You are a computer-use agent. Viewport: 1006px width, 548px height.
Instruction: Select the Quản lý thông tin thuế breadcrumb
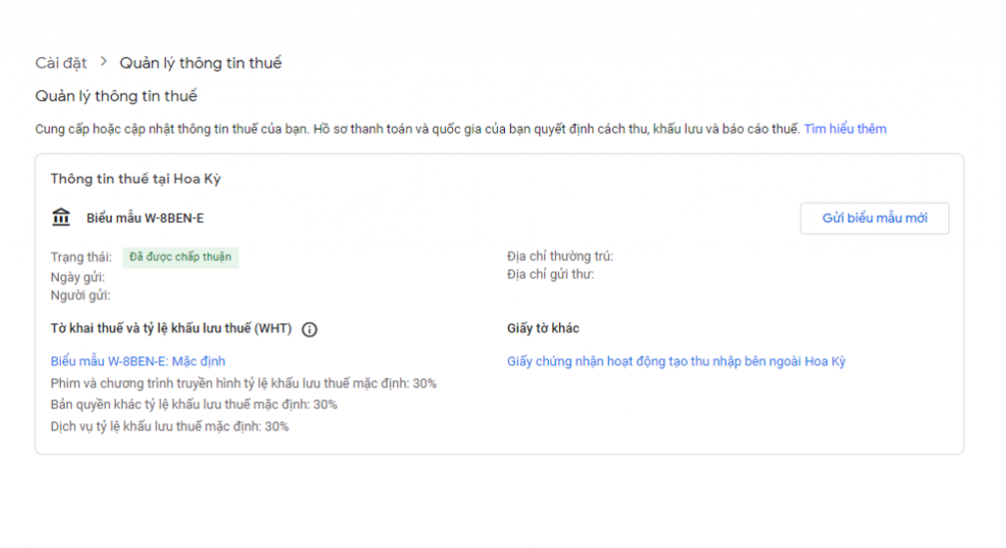[200, 63]
